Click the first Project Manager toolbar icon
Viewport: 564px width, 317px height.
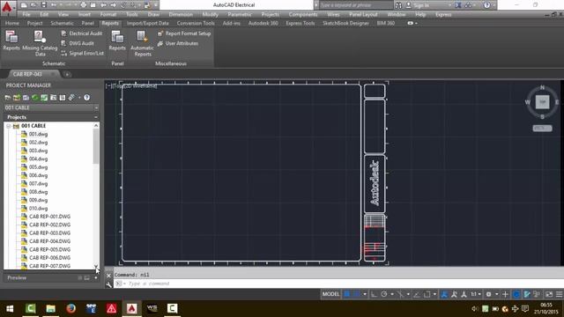(x=8, y=98)
